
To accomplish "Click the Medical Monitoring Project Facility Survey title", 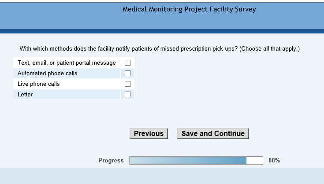I will click(x=189, y=9).
